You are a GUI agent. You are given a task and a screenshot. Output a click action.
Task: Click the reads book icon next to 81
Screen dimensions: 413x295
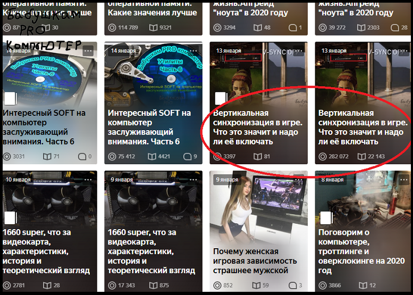point(257,157)
